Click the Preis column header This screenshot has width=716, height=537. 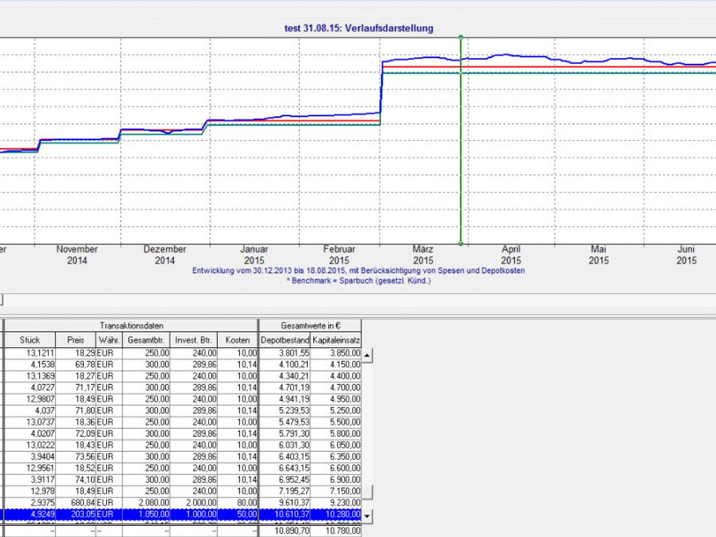76,340
